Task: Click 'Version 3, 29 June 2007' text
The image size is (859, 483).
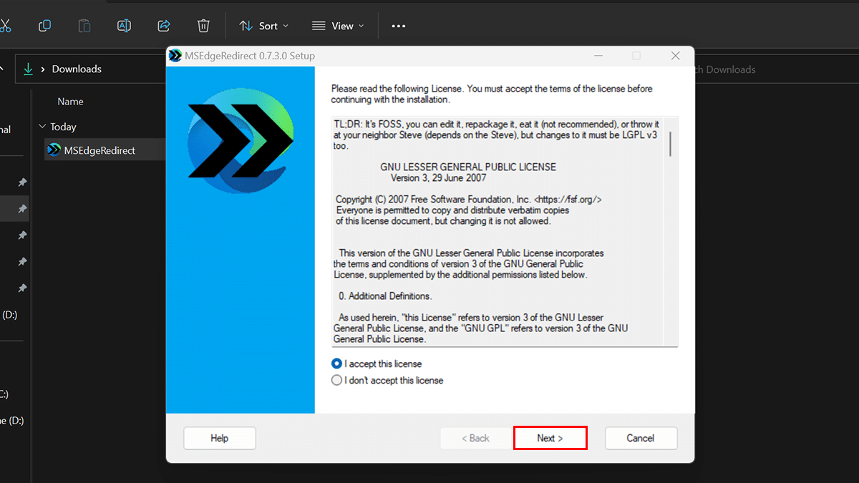Action: coord(438,177)
